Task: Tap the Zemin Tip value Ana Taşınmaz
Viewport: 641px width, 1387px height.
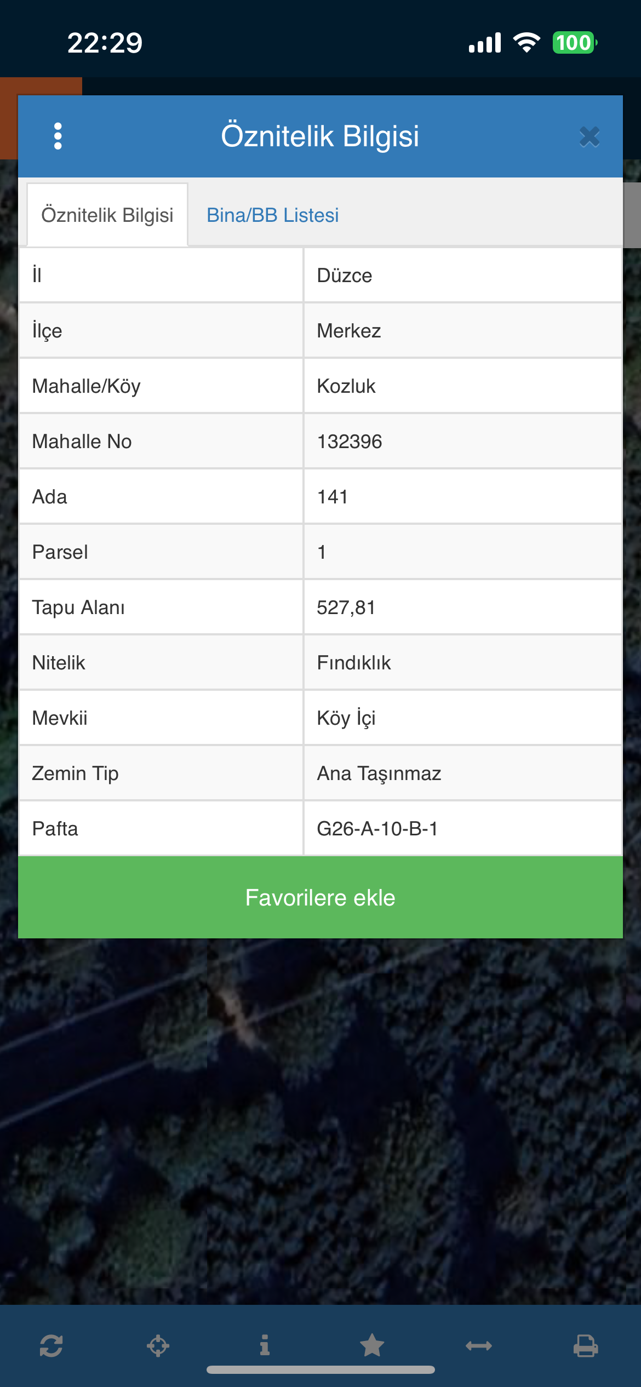Action: [x=379, y=773]
